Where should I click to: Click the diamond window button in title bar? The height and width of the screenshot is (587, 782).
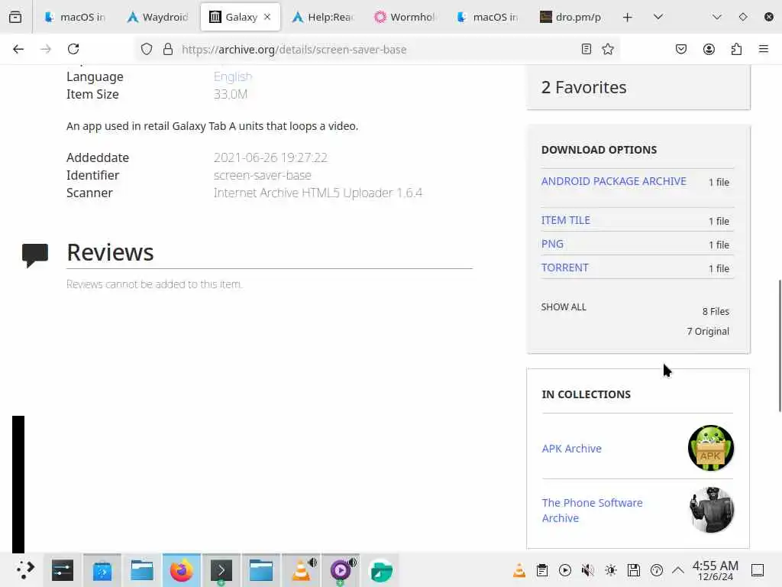click(742, 17)
